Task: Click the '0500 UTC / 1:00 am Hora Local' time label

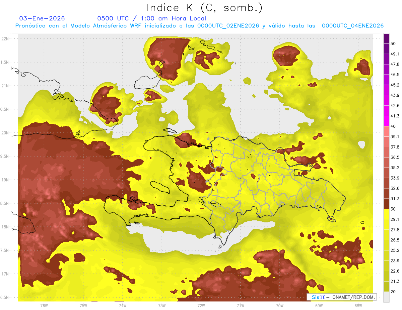Action: (x=152, y=18)
